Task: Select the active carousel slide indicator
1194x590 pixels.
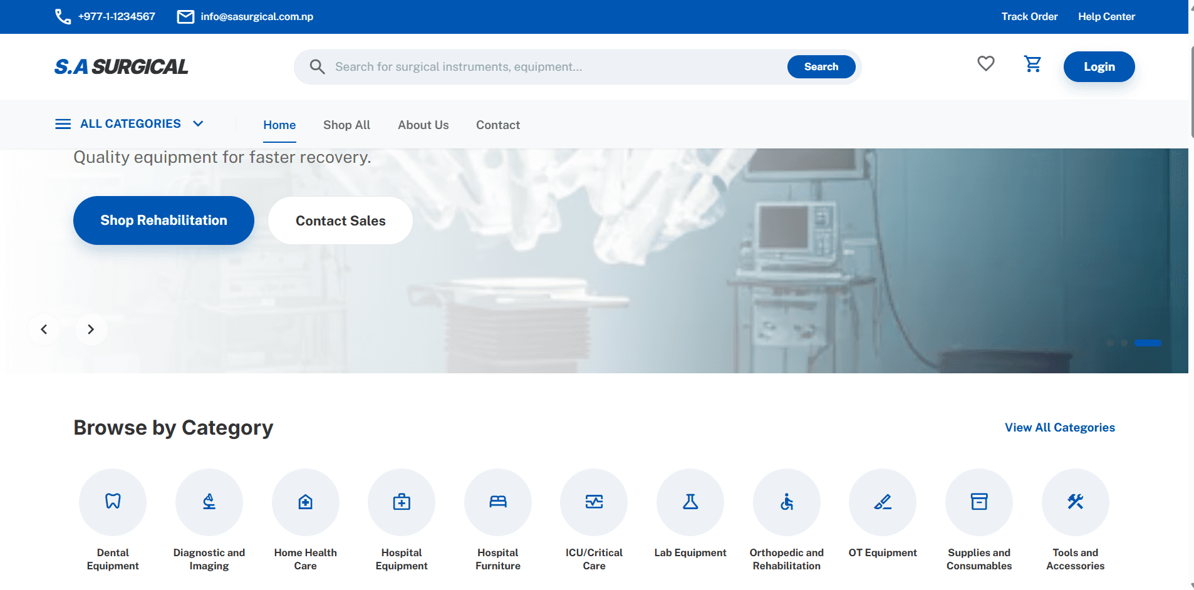Action: coord(1148,343)
